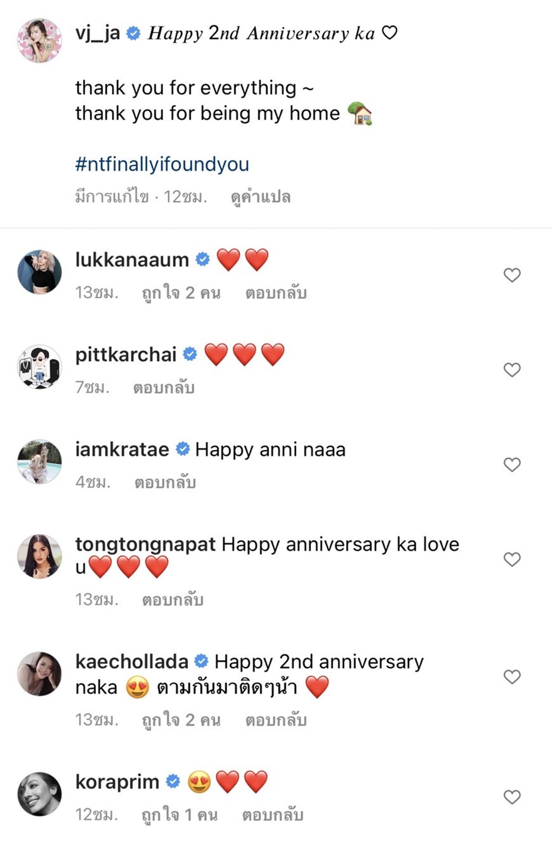552x853 pixels.
Task: Reply to iamkratae's comment
Action: pyautogui.click(x=165, y=483)
